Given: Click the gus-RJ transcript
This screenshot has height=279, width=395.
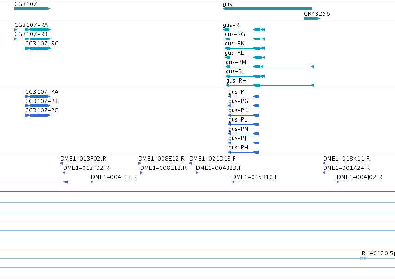Looking at the screenshot, I should click(245, 76).
